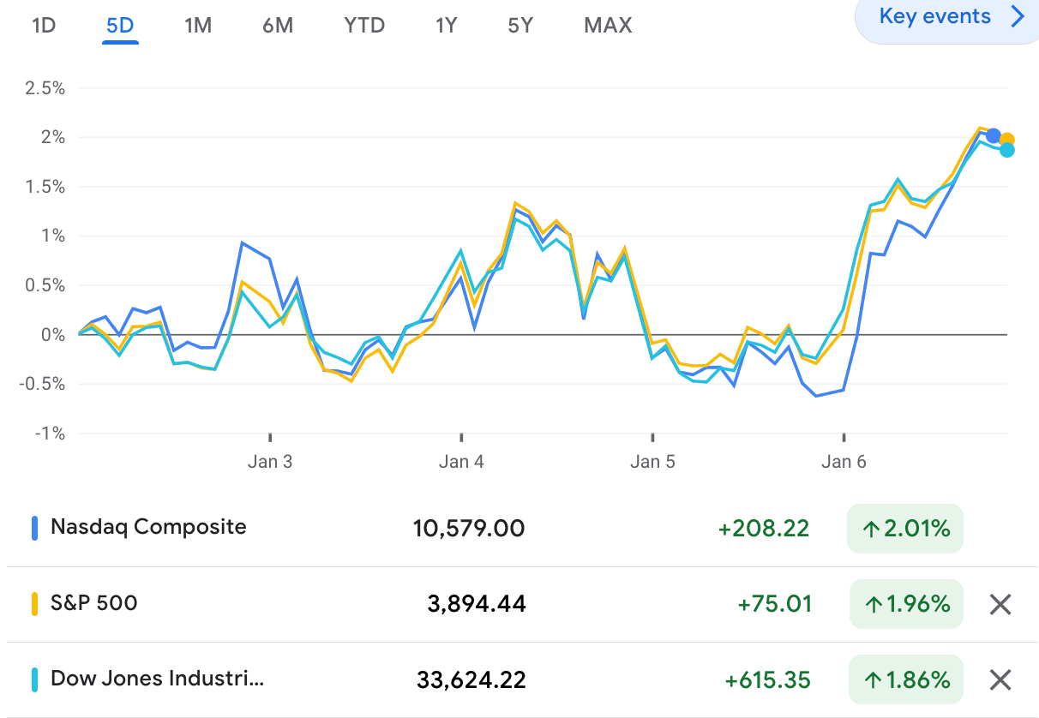
Task: Click the up arrow in the 1.96% badge
Action: [873, 605]
